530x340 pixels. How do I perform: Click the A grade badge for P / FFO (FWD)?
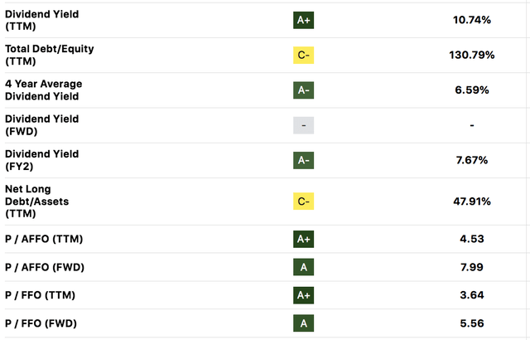pos(306,323)
